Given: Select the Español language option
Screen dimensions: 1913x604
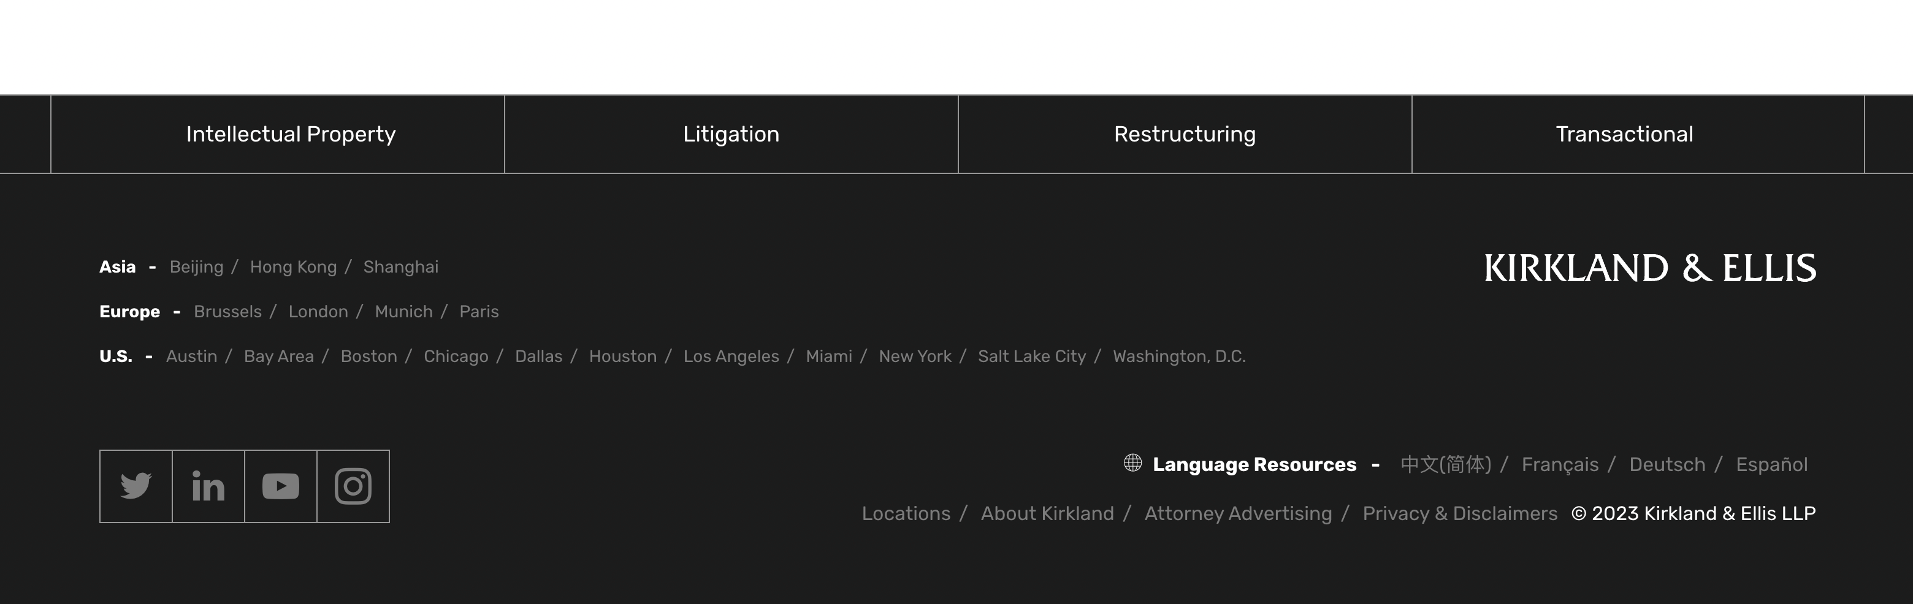Looking at the screenshot, I should [x=1771, y=464].
